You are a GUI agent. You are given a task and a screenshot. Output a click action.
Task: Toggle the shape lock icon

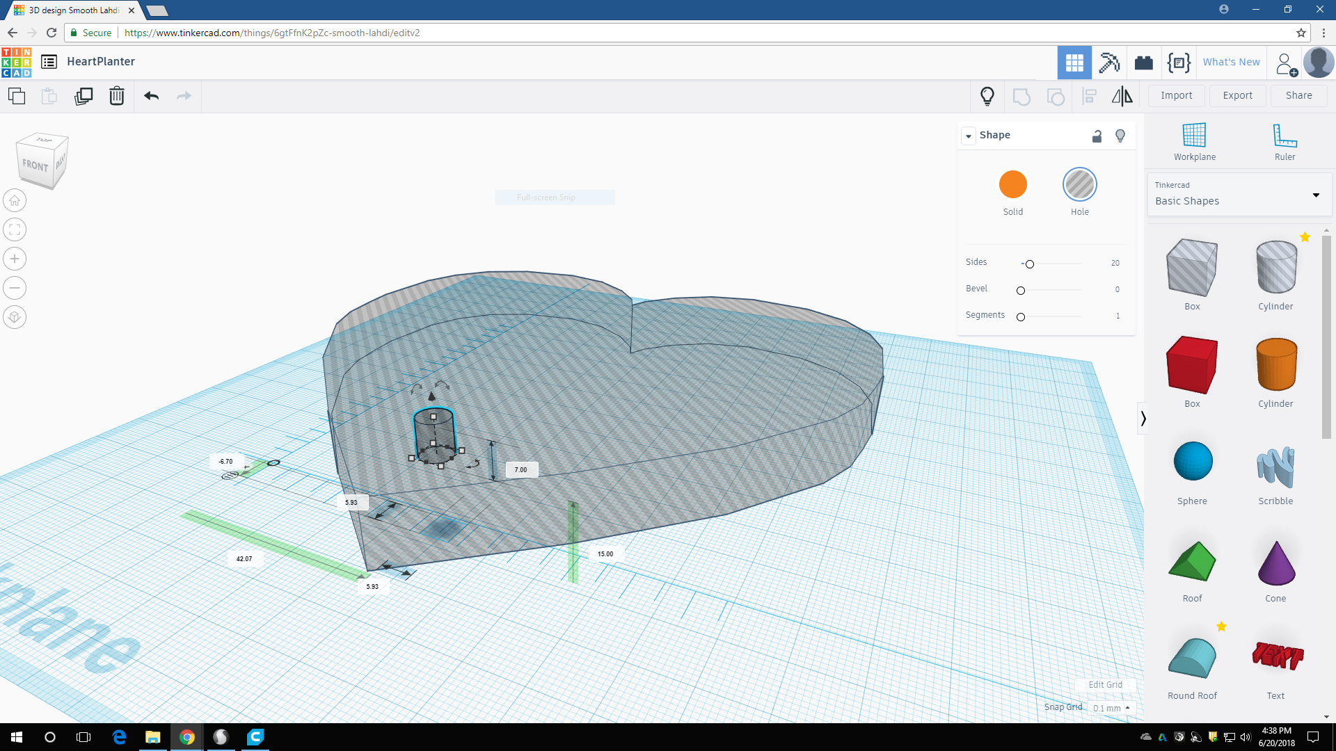1097,136
